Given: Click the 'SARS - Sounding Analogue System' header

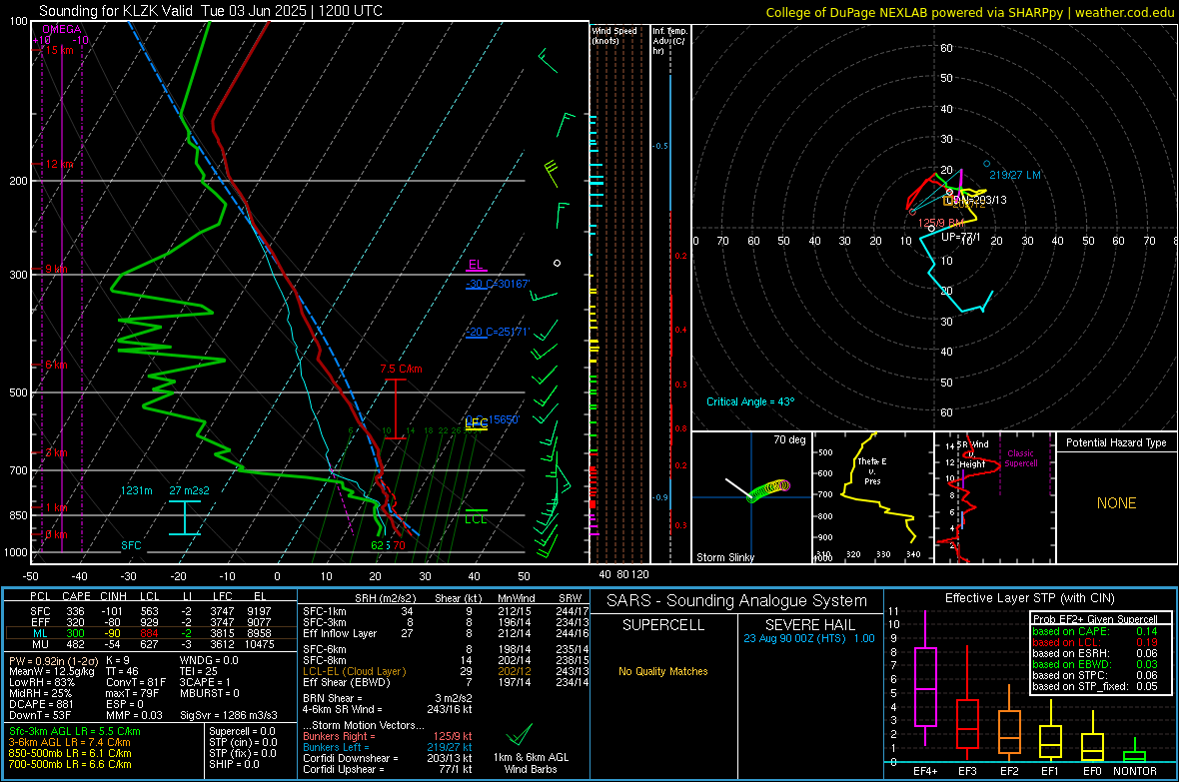Looking at the screenshot, I should coord(737,601).
